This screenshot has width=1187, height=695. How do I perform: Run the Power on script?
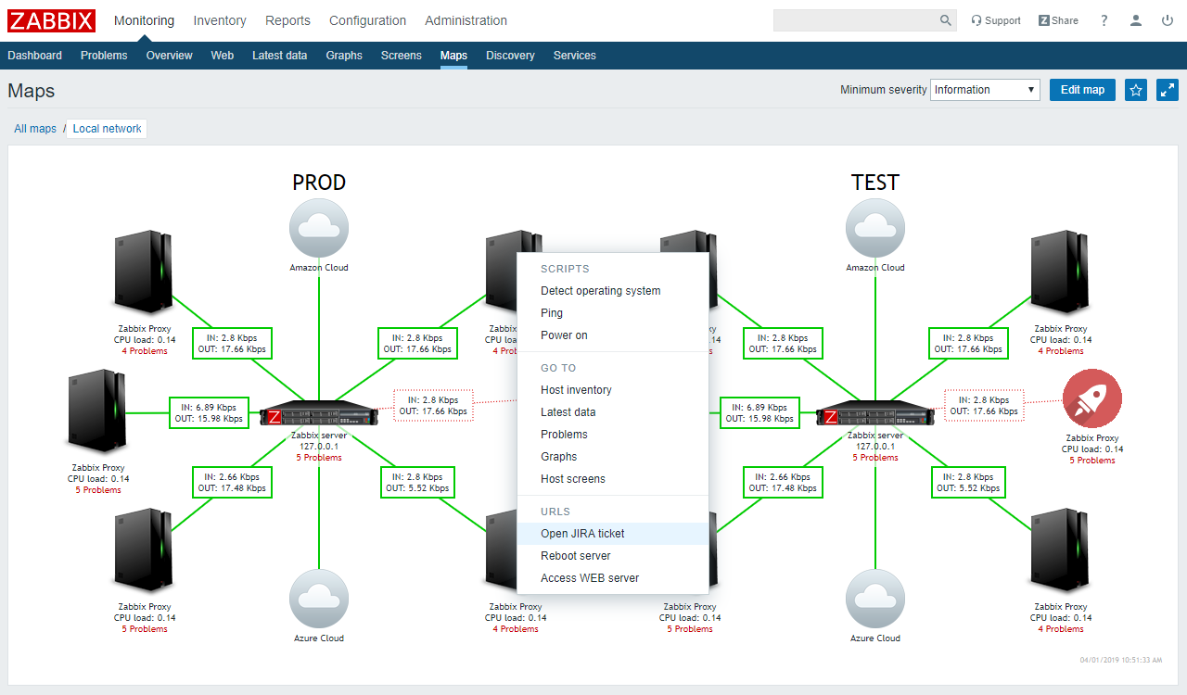coord(613,335)
